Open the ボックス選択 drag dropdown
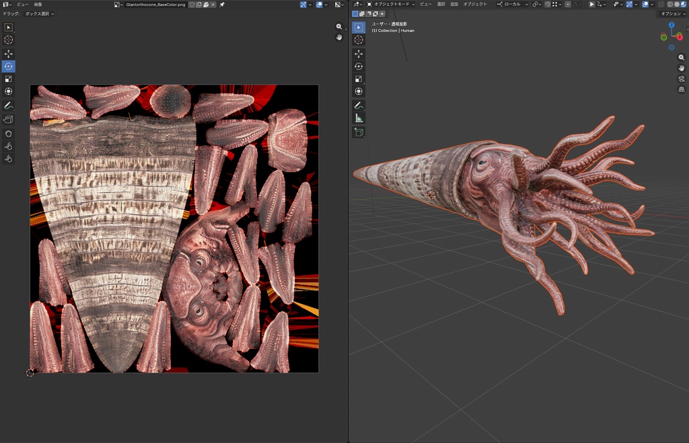The width and height of the screenshot is (689, 443). pyautogui.click(x=40, y=13)
